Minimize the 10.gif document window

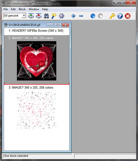(50, 25)
